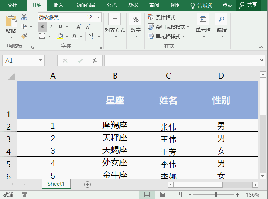Launch the Font (字体) dialog launcher
This screenshot has width=268, height=199.
100,47
